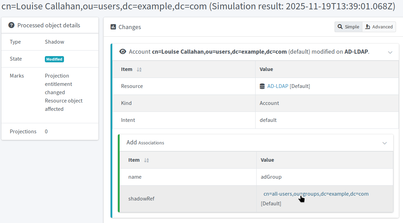Click the magnifier icon on the Simple button

pos(341,27)
